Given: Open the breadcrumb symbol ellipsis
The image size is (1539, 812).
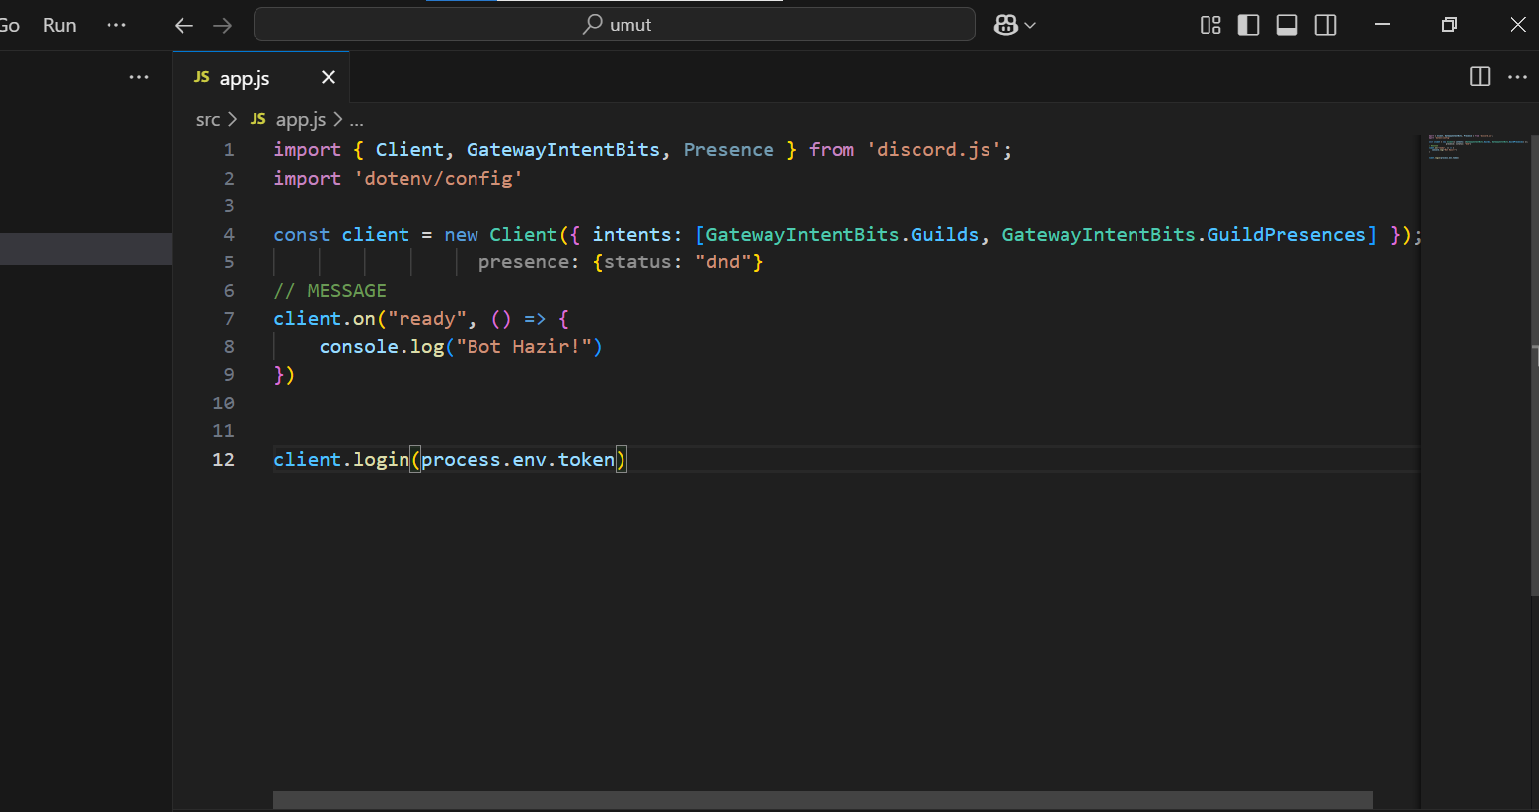Looking at the screenshot, I should click(x=356, y=120).
